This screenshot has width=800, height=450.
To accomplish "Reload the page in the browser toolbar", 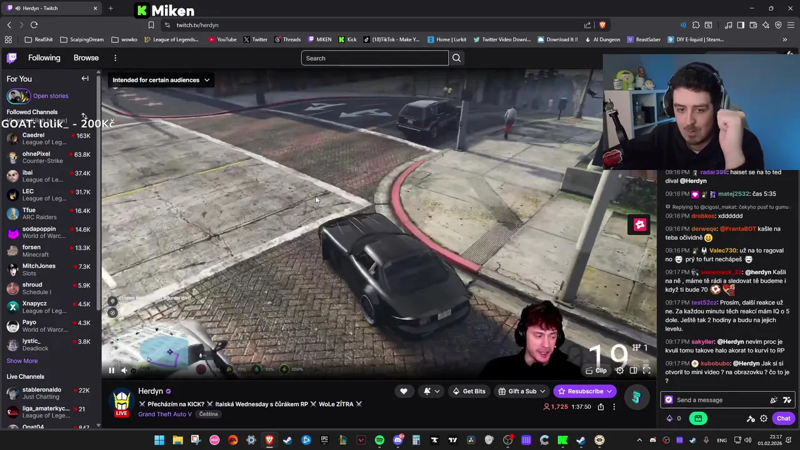I will click(x=34, y=25).
